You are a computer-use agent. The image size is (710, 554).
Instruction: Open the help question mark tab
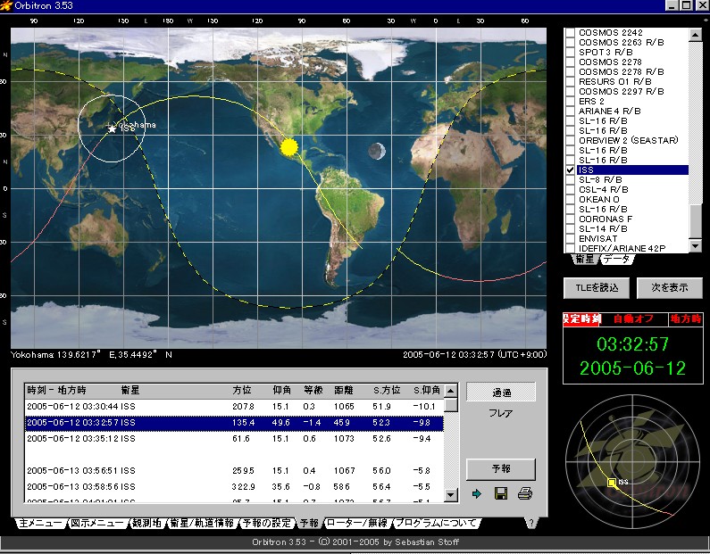(x=531, y=524)
